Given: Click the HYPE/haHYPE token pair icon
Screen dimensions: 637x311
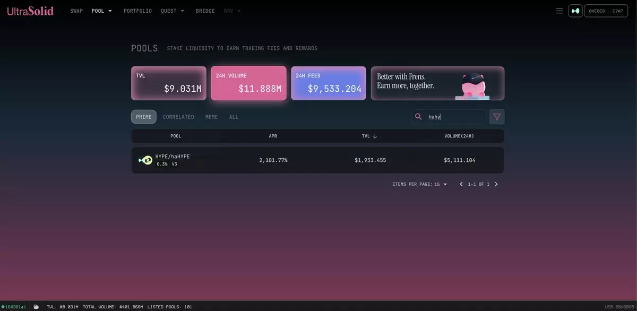Looking at the screenshot, I should click(145, 160).
